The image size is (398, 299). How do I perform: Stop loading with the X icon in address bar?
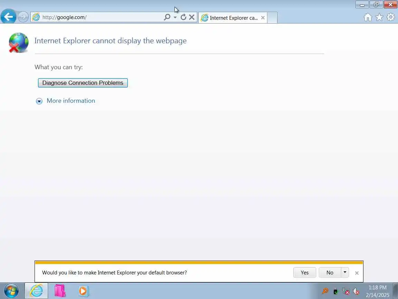coord(192,17)
